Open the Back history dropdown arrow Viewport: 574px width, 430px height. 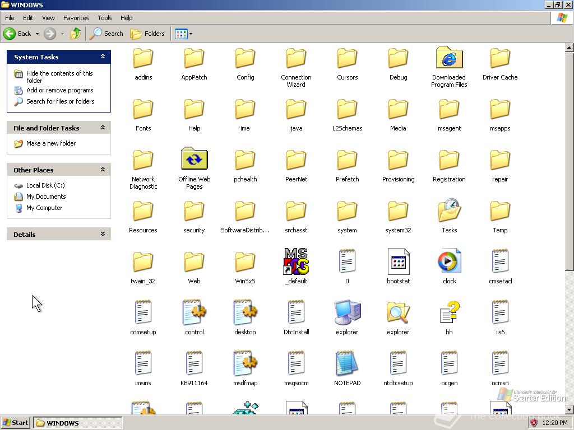click(x=37, y=34)
